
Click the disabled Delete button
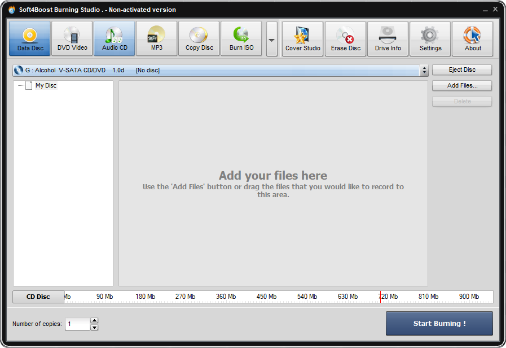pos(462,102)
